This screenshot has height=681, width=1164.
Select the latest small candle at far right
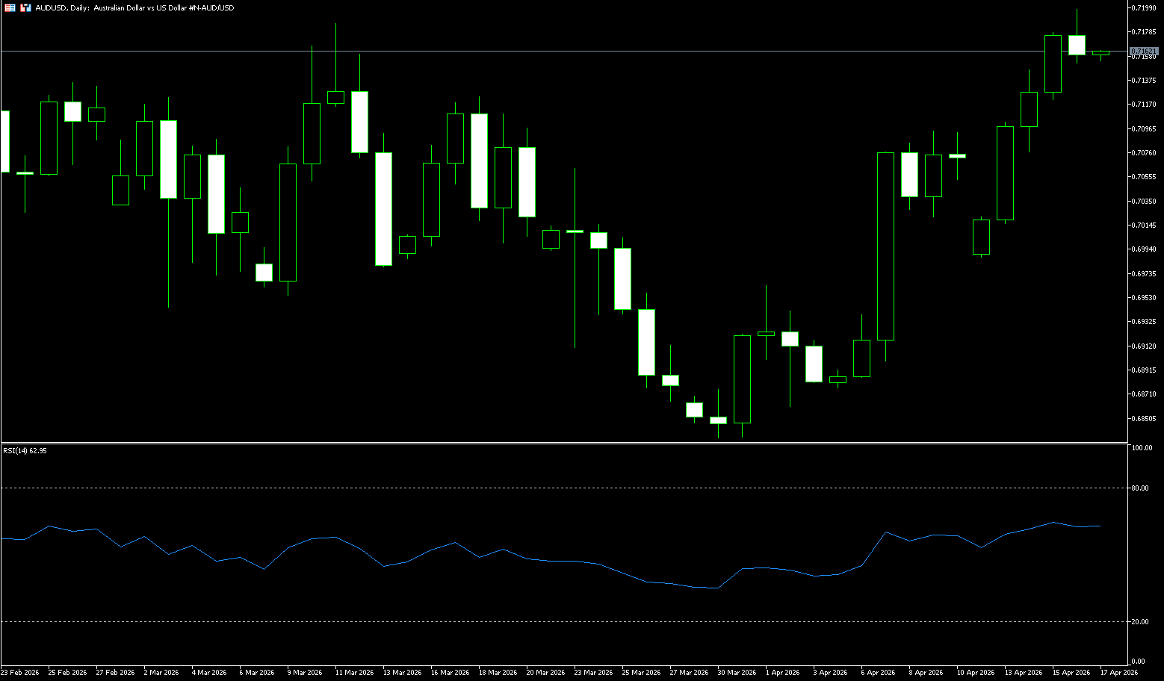[1100, 53]
